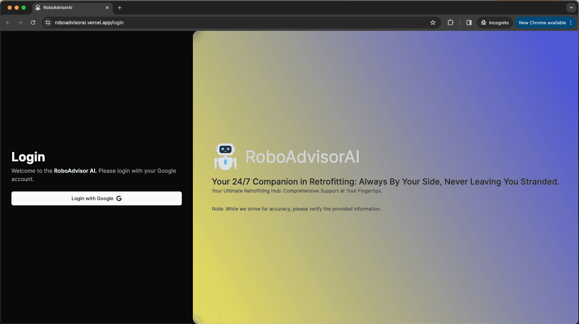
Task: Click New Chrome available update button
Action: pyautogui.click(x=542, y=23)
